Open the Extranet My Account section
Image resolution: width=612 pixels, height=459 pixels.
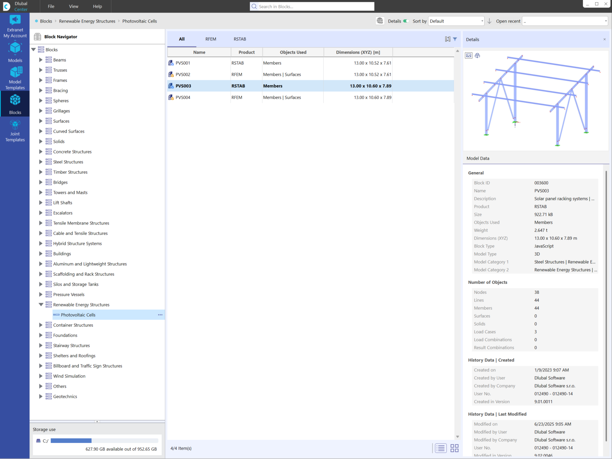pos(15,25)
